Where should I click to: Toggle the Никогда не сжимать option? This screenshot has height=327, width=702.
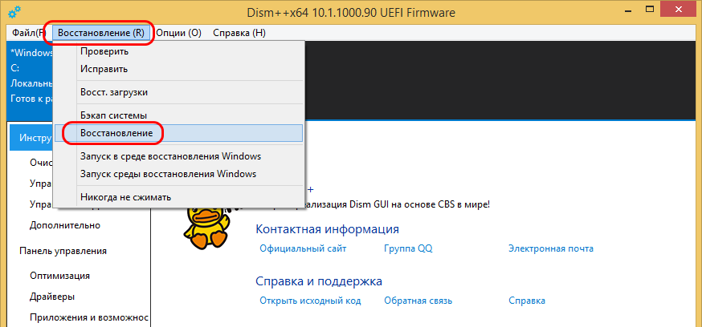pyautogui.click(x=125, y=197)
